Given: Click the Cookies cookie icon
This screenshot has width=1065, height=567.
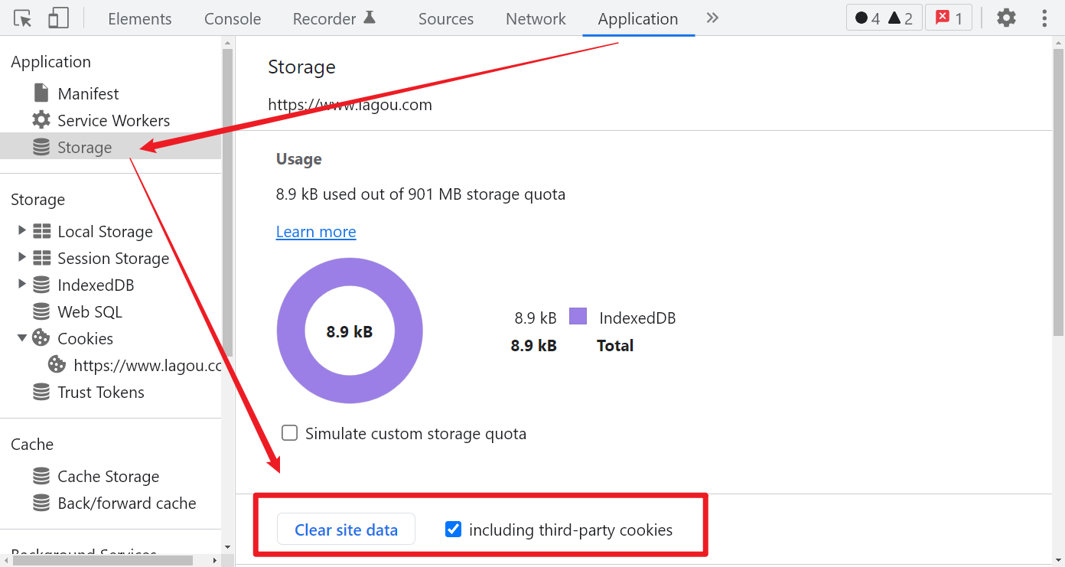Looking at the screenshot, I should [x=41, y=338].
